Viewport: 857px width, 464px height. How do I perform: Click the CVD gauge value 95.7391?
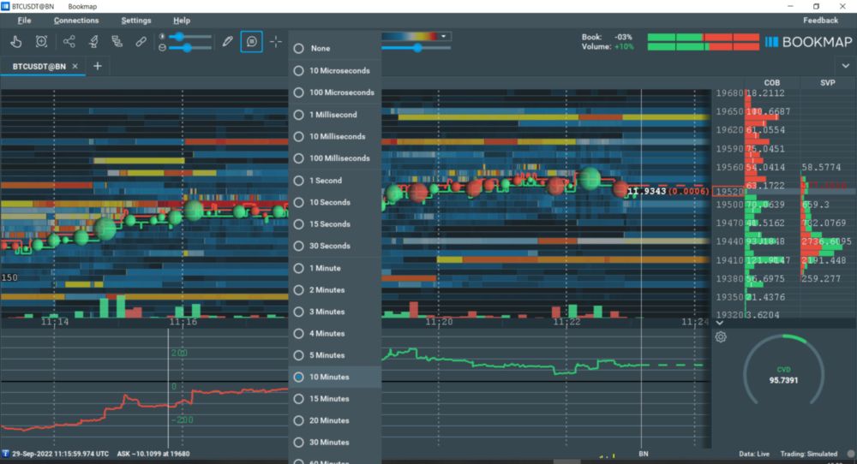click(783, 380)
